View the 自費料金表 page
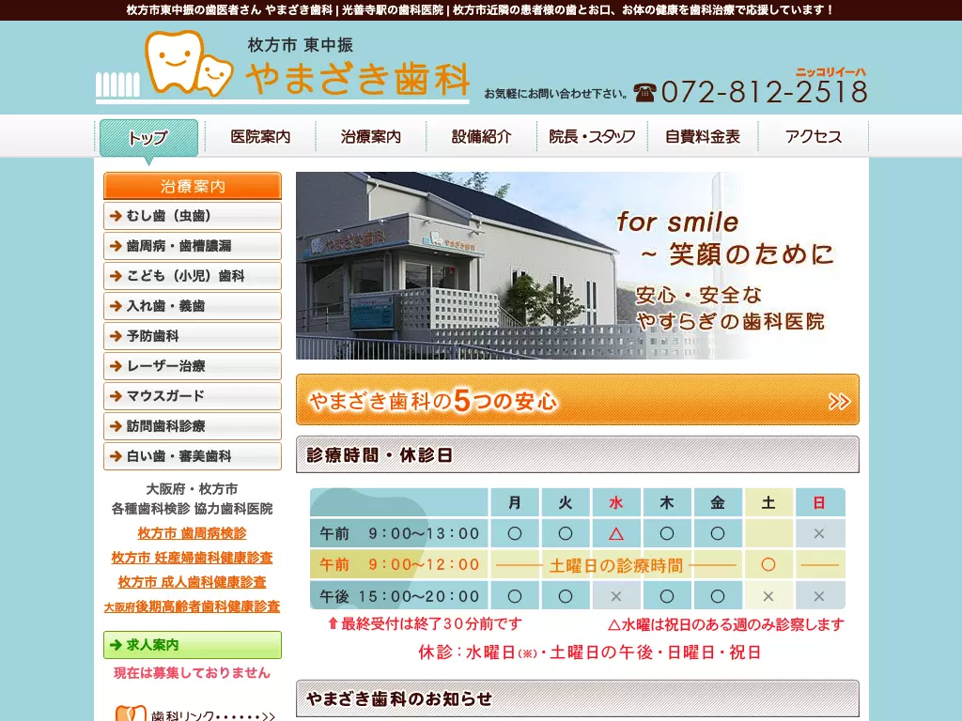962x721 pixels. [703, 137]
